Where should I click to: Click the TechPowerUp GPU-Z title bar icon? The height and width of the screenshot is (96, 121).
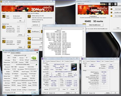[x=3, y=50]
